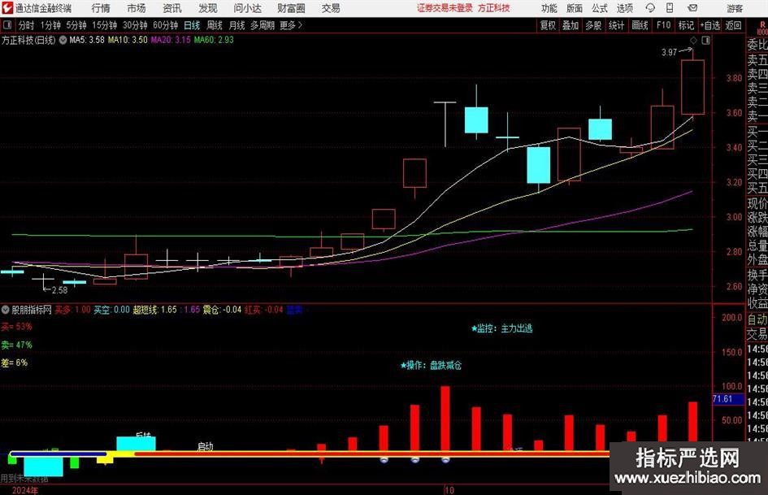Open the customer service headset icon
Screen dimensions: 768x495
pyautogui.click(x=650, y=8)
